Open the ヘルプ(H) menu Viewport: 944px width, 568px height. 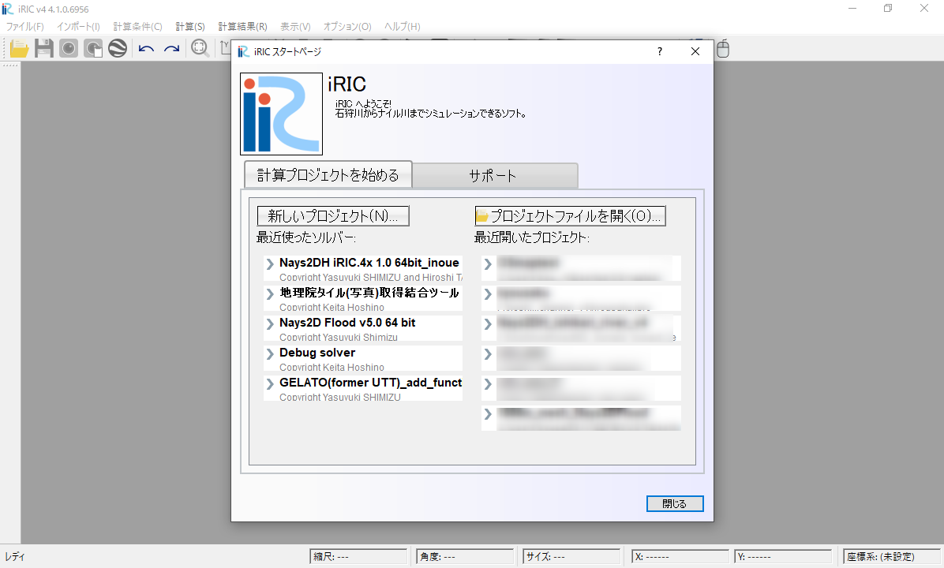(x=403, y=27)
